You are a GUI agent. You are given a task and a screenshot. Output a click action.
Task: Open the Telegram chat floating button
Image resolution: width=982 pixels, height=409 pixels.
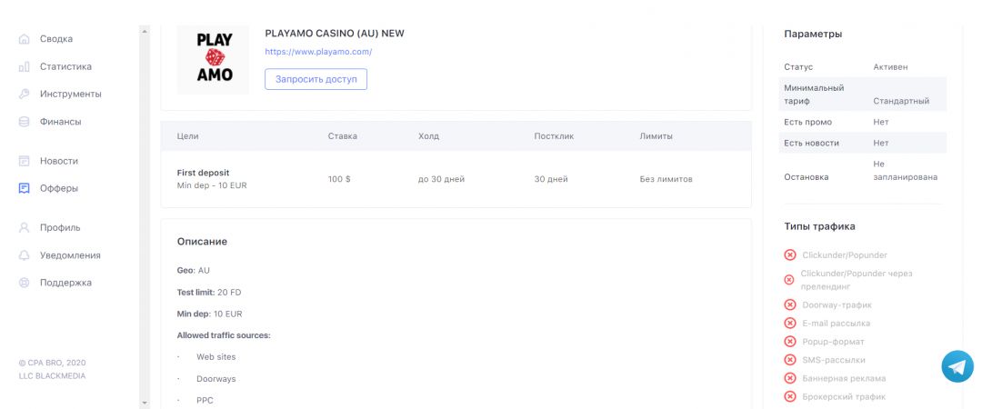[x=957, y=365]
